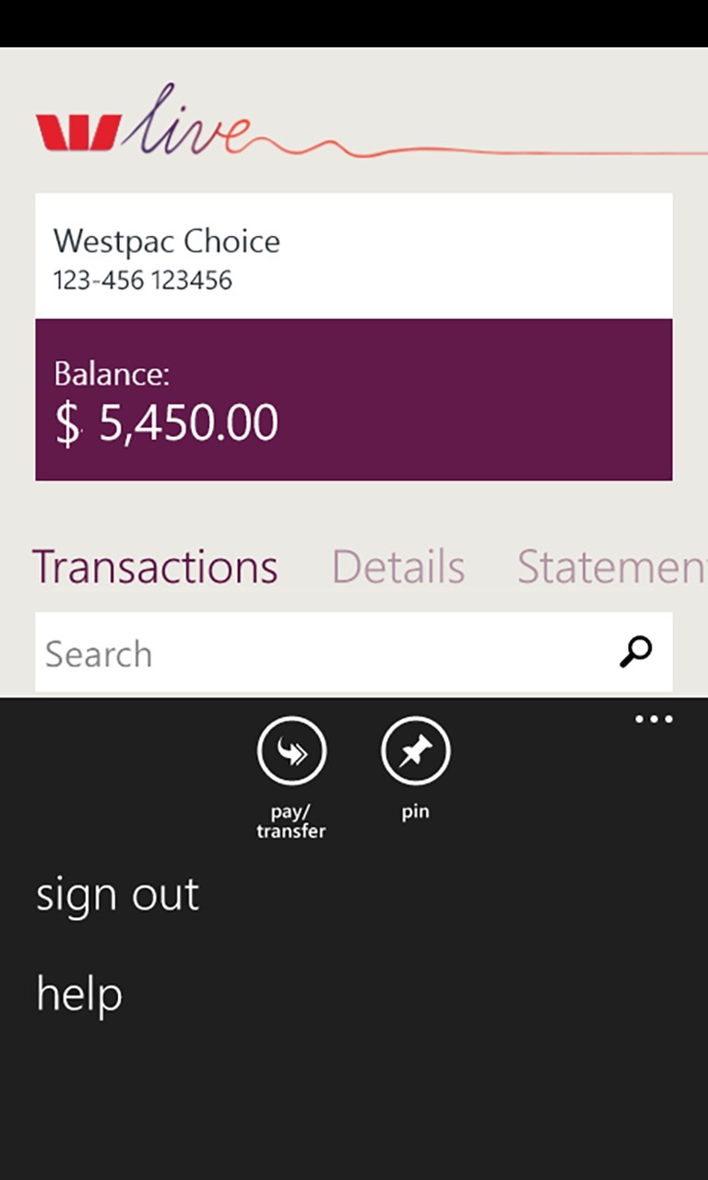Open help from the app menu
The width and height of the screenshot is (708, 1180).
click(79, 994)
